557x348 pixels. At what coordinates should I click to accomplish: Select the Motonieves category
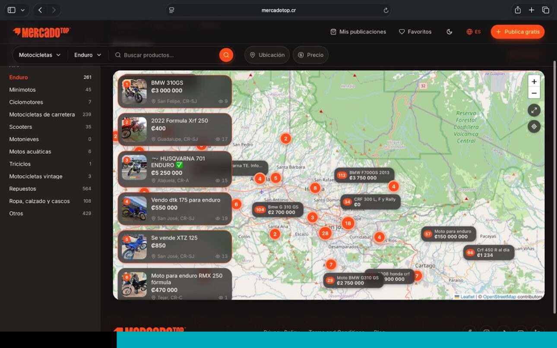[50, 139]
